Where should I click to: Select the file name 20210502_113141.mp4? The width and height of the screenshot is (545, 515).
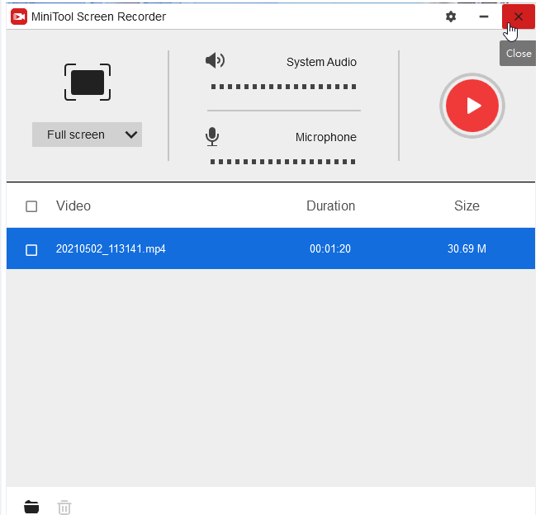111,248
